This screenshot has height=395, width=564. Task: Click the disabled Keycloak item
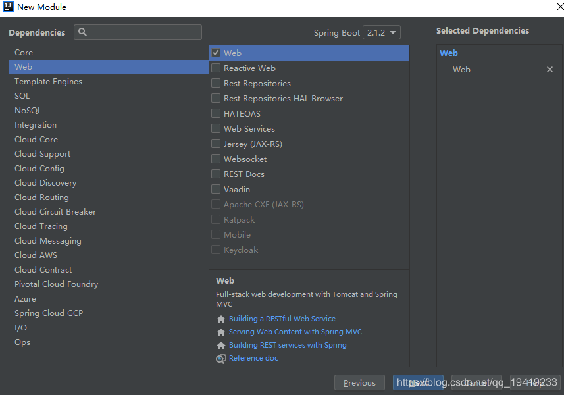click(309, 250)
